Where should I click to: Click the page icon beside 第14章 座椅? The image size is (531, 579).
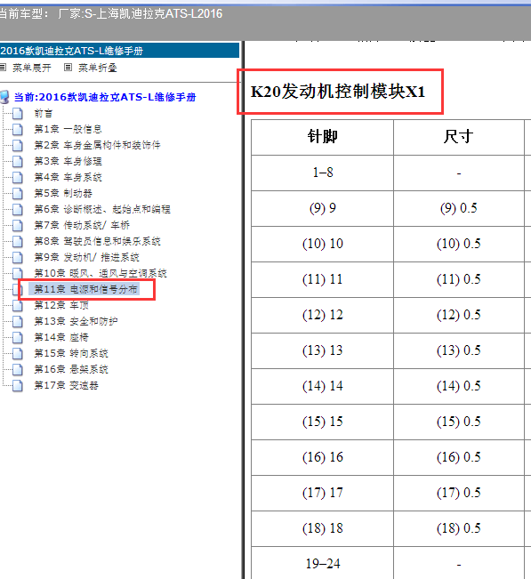[x=18, y=337]
